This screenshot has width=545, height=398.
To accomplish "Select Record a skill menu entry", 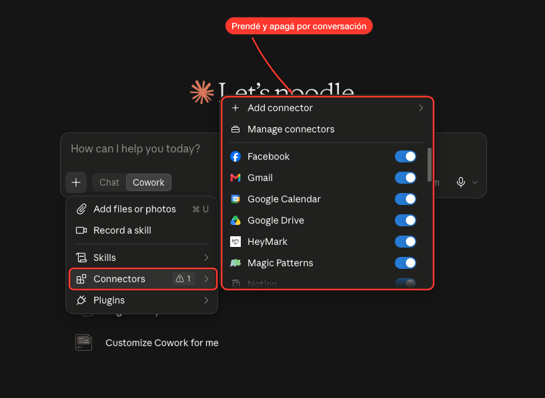I will pyautogui.click(x=142, y=230).
